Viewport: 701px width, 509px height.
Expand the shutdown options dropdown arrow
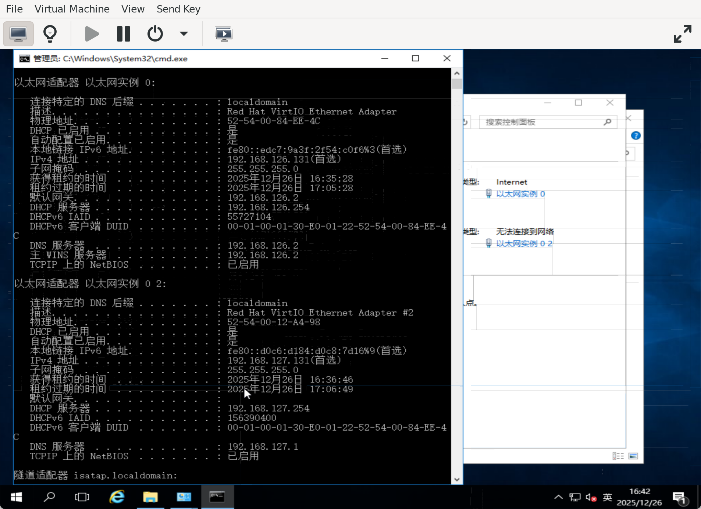[184, 34]
